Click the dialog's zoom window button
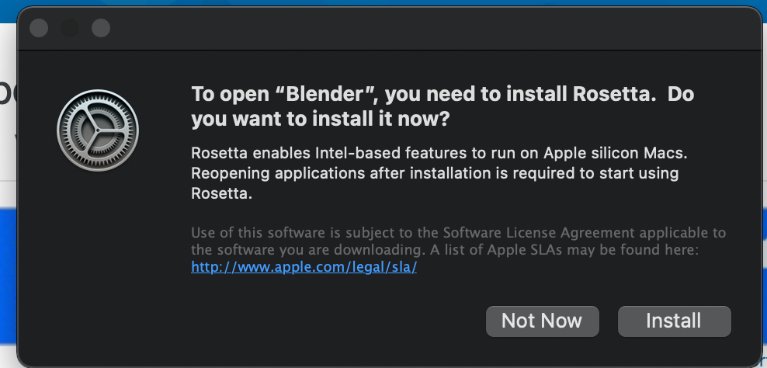Image resolution: width=767 pixels, height=368 pixels. click(x=101, y=29)
